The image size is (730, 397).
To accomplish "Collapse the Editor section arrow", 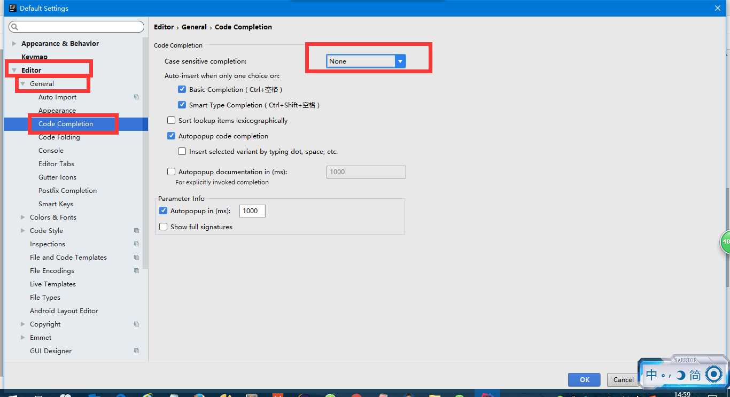I will [14, 71].
